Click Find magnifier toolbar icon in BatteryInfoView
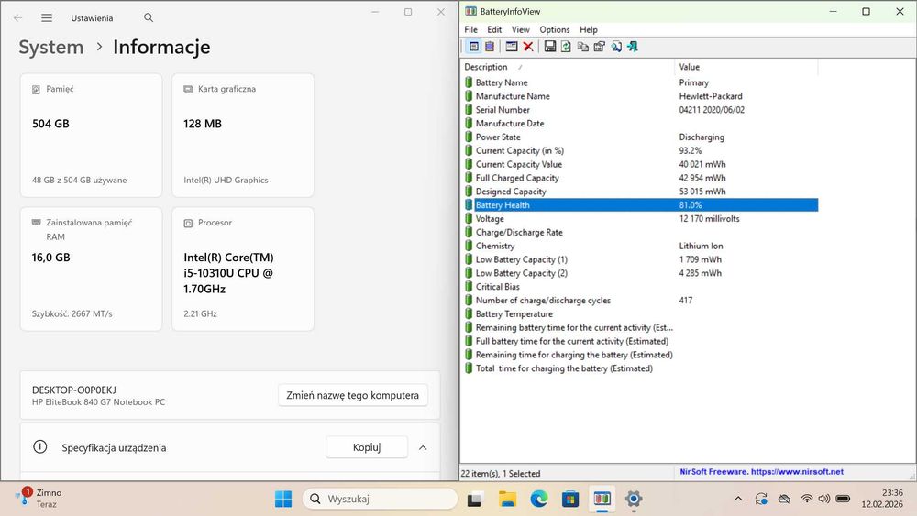Image resolution: width=917 pixels, height=516 pixels. point(616,46)
